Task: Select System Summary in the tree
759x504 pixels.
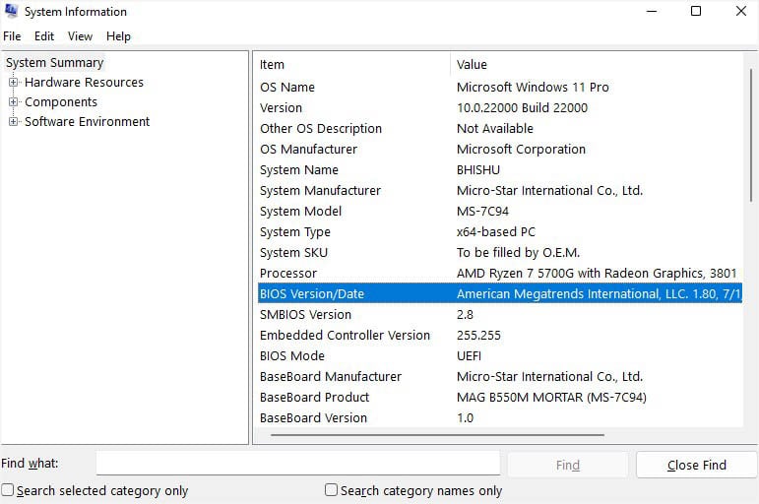Action: point(55,62)
